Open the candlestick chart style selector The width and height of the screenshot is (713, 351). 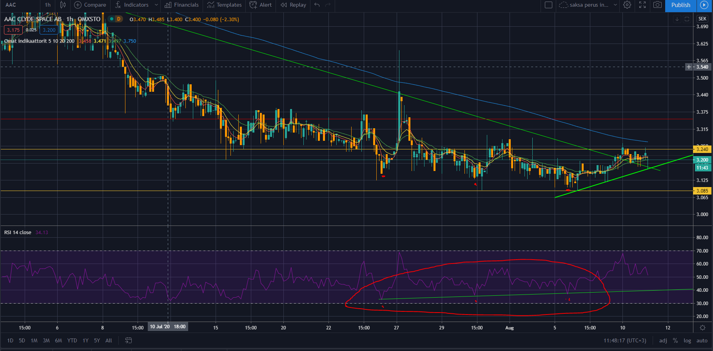tap(63, 5)
